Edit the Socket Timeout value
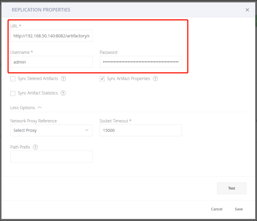257x221 pixels. pyautogui.click(x=141, y=130)
